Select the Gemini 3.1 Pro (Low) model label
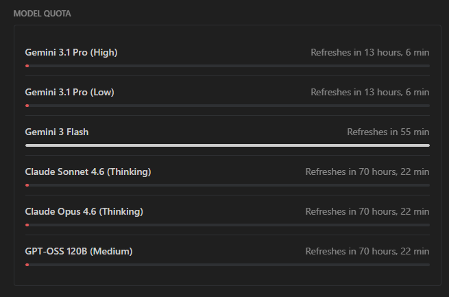 [x=71, y=92]
